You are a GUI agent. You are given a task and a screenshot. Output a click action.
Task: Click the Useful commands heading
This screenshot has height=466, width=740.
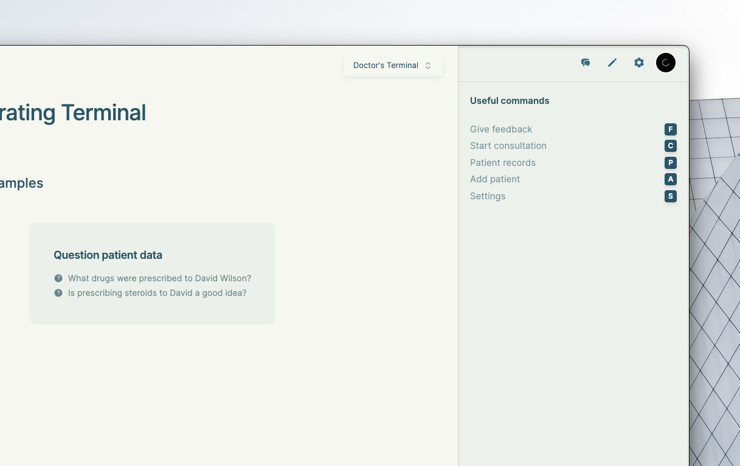510,101
